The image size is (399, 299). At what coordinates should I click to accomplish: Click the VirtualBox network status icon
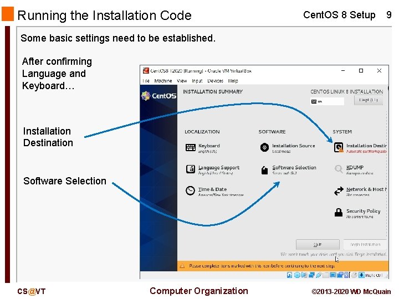pyautogui.click(x=311, y=275)
